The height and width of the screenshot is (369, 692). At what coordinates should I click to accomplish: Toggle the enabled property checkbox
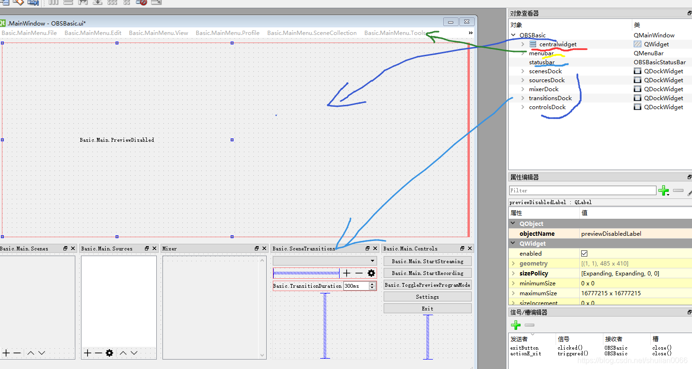coord(584,254)
